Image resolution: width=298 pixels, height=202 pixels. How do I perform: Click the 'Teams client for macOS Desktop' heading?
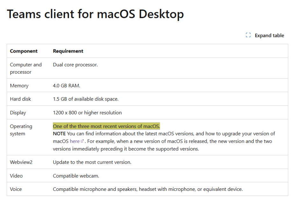(95, 14)
